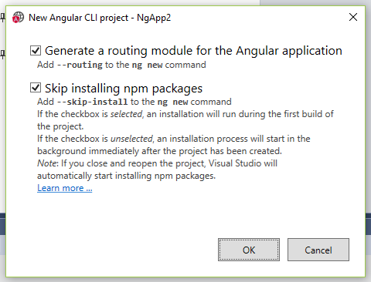371x282 pixels.
Task: Open the Learn more link
Action: point(65,188)
